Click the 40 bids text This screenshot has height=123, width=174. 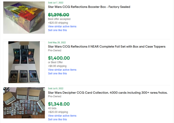click(x=52, y=109)
